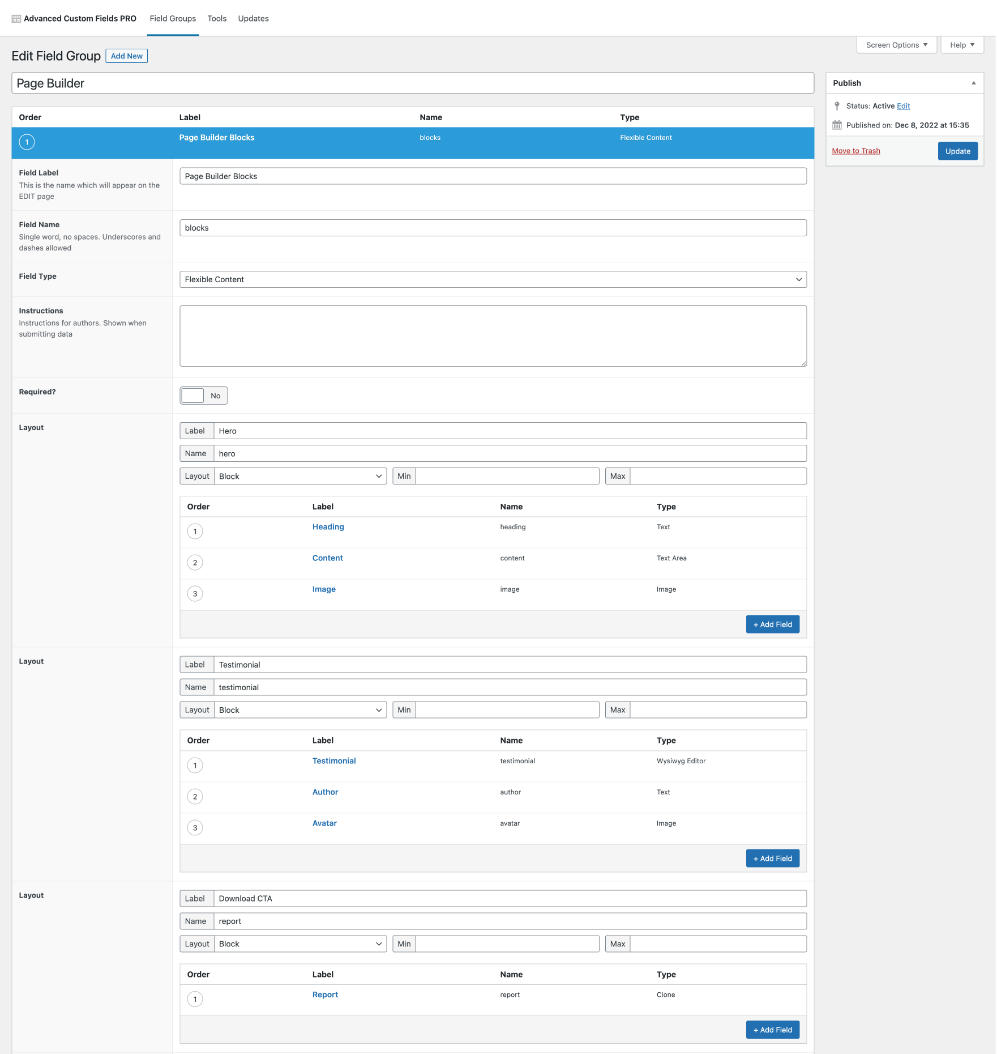Click the Wysiwyg Editor type cell
Image resolution: width=997 pixels, height=1054 pixels.
pyautogui.click(x=681, y=761)
